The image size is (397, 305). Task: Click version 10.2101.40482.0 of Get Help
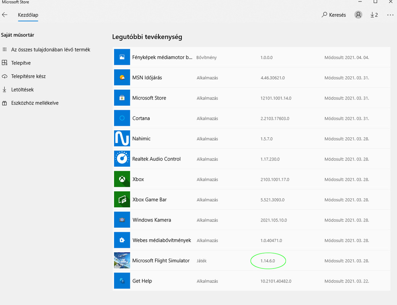[276, 281]
